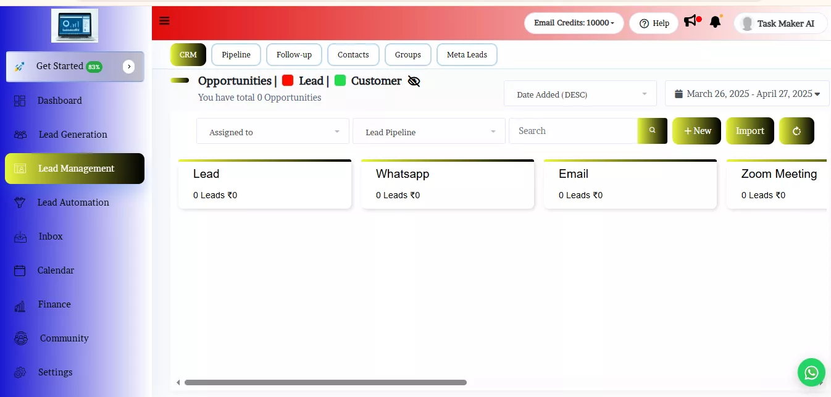Click the Task Maker AI profile avatar
The height and width of the screenshot is (397, 831).
click(747, 23)
